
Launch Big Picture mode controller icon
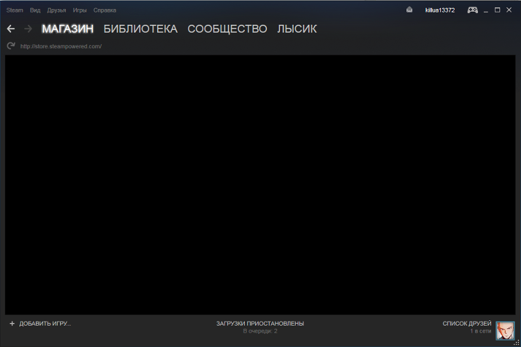click(472, 10)
